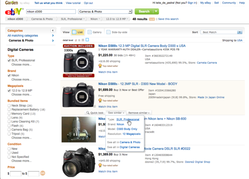Open the Help menu item
This screenshot has width=249, height=179.
(242, 3)
